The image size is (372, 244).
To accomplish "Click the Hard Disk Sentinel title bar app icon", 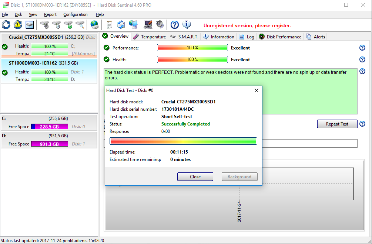I will [x=6, y=5].
